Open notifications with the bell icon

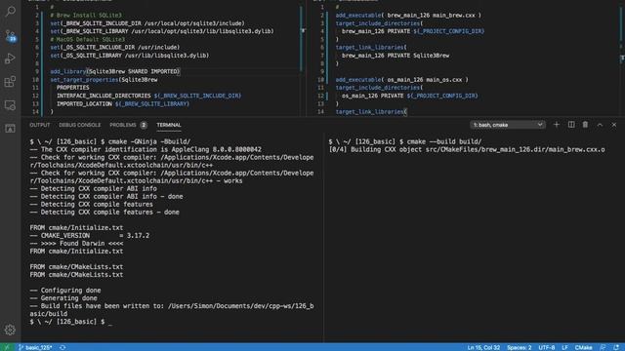(616, 347)
